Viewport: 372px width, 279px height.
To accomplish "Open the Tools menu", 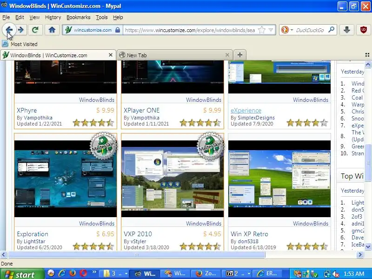I will point(101,17).
